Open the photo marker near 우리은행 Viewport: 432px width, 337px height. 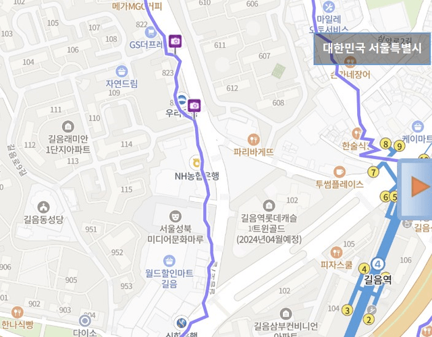pyautogui.click(x=194, y=106)
